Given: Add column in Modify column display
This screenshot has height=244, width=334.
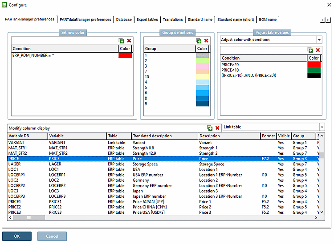Looking at the screenshot, I should tap(210, 128).
